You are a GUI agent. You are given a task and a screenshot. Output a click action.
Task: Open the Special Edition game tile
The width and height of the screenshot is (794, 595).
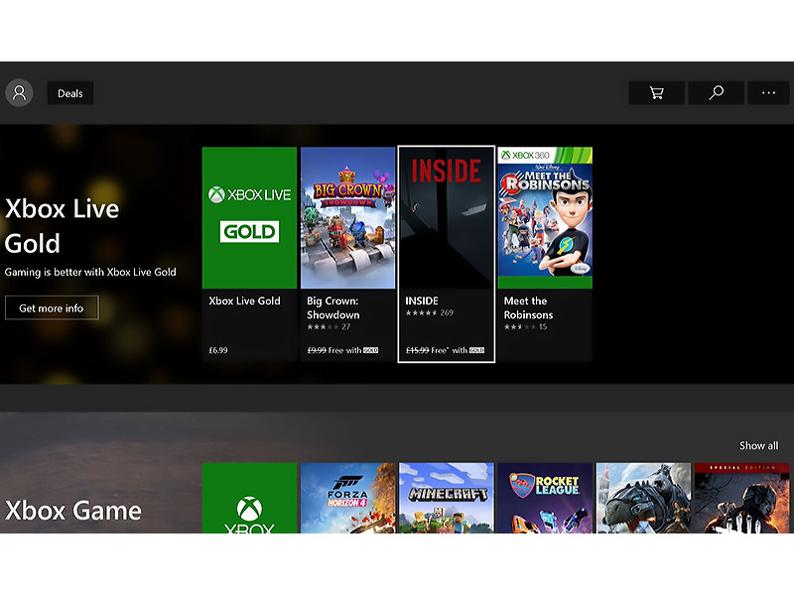coord(741,498)
